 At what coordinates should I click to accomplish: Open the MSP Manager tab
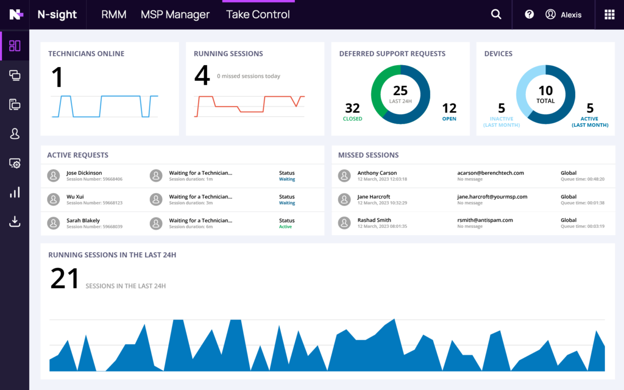175,14
